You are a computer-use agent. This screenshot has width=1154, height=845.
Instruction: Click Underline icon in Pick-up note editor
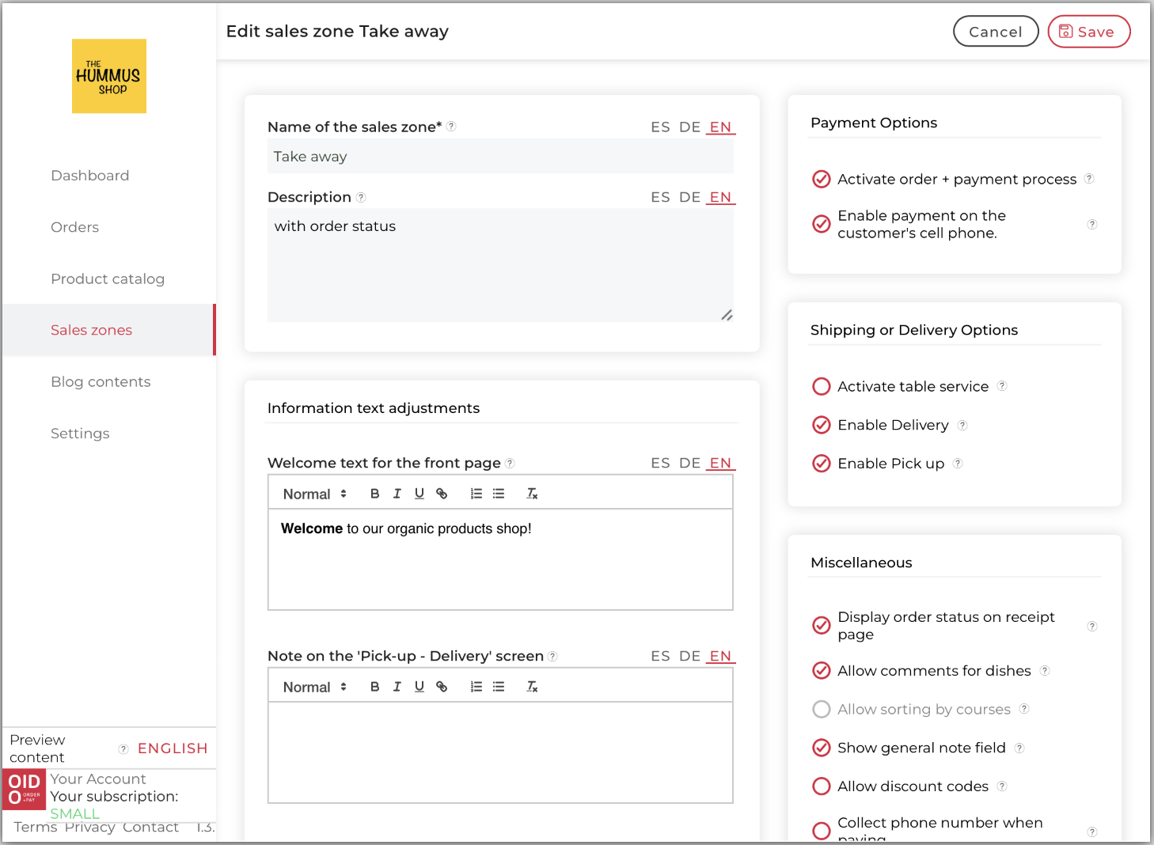(419, 687)
